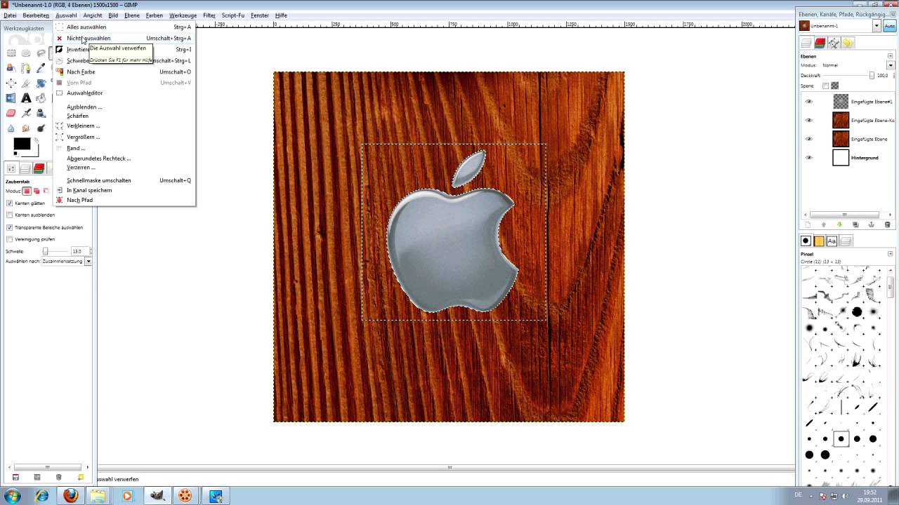Viewport: 899px width, 505px height.
Task: Select the Eraser tool
Action: pyautogui.click(x=11, y=112)
